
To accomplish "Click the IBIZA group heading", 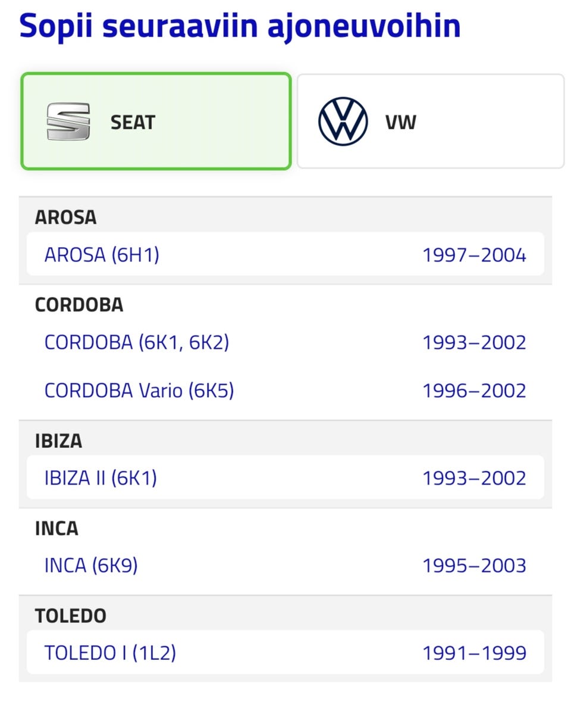I will [x=58, y=441].
